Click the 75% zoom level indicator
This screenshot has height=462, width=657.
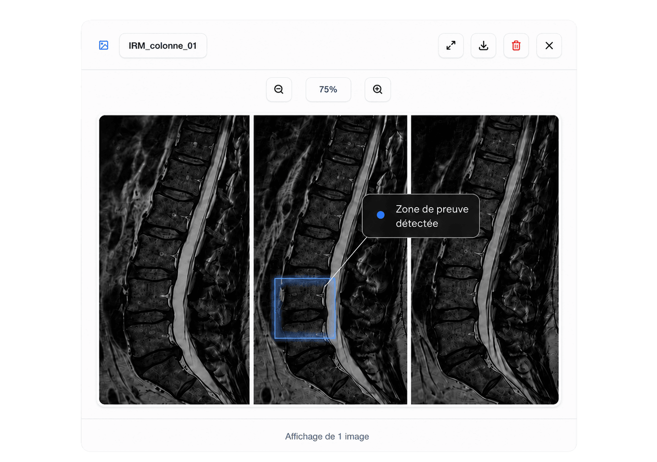pyautogui.click(x=328, y=90)
